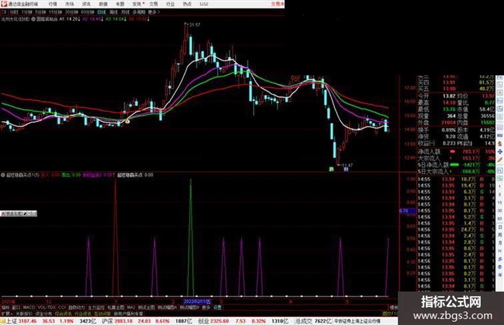
Task: Open the 关联报价 tab
Action: coord(25,313)
